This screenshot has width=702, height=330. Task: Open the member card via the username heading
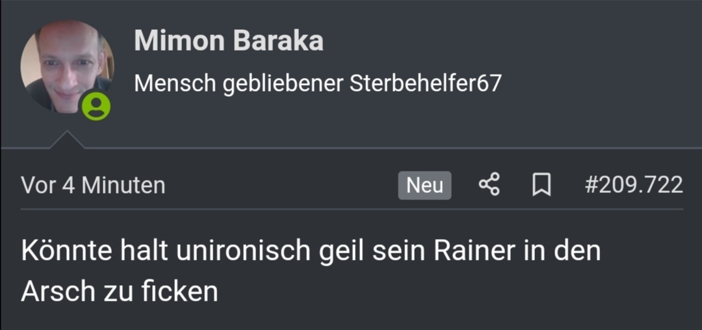pos(228,41)
